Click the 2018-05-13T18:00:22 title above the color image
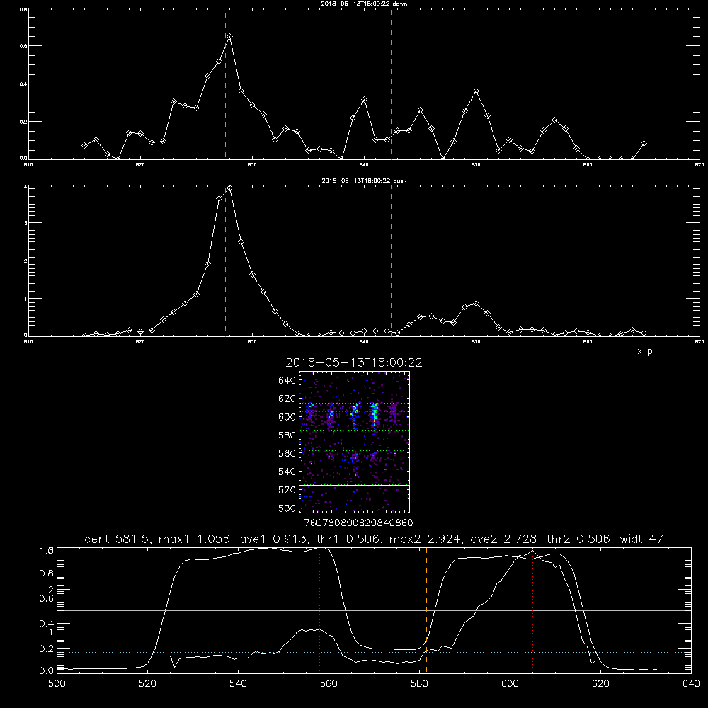The width and height of the screenshot is (708, 708). point(353,362)
